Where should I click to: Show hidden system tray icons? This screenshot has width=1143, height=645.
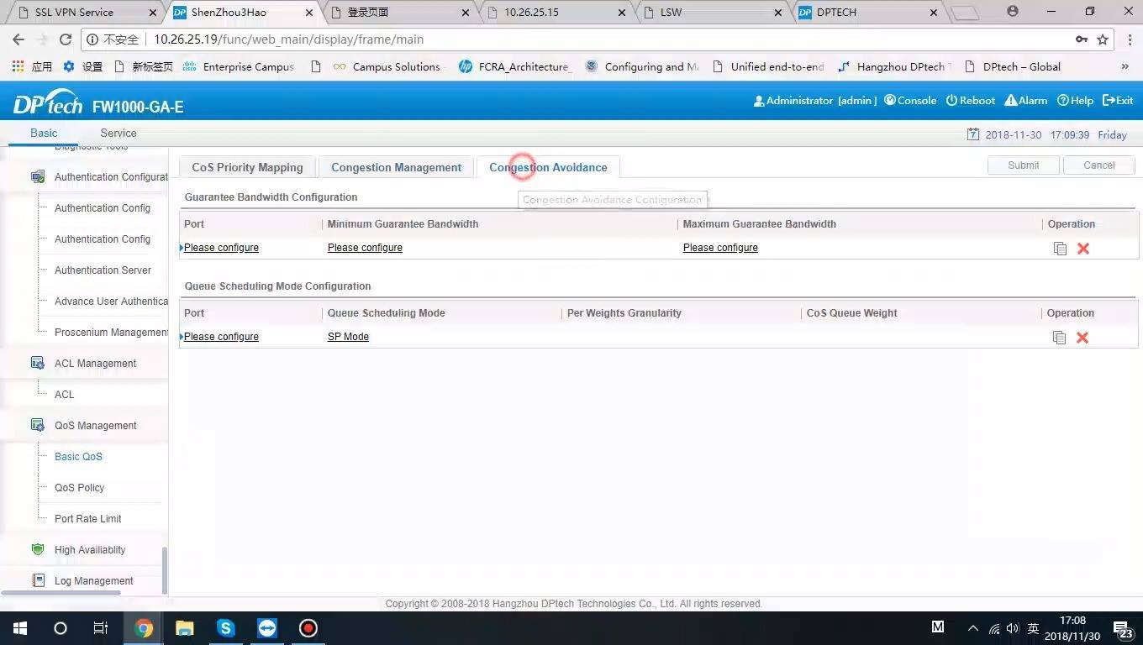pyautogui.click(x=973, y=628)
